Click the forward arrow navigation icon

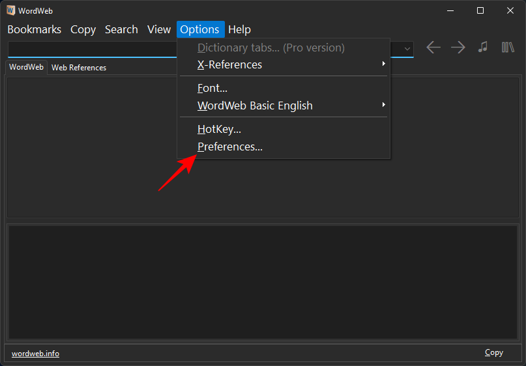(458, 48)
